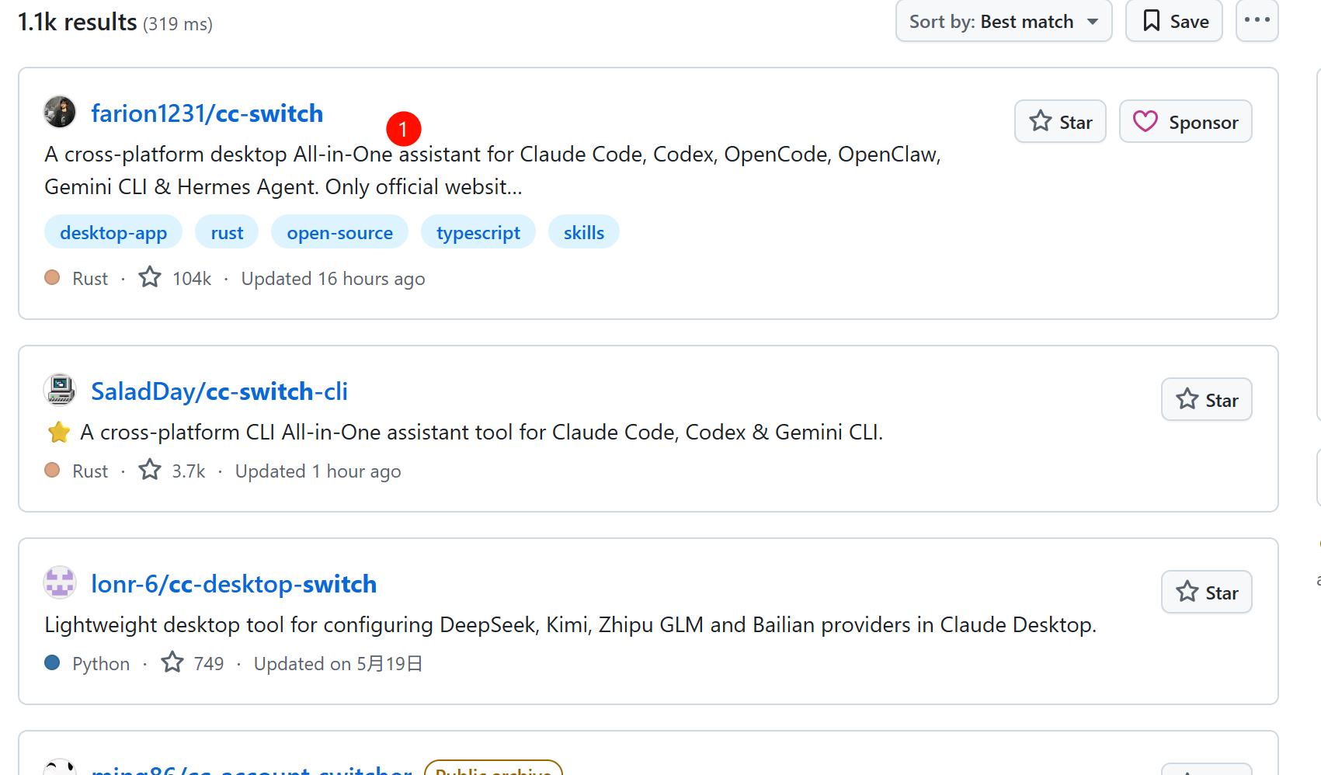This screenshot has height=775, width=1321.
Task: Save this search with the Save button
Action: (x=1174, y=21)
